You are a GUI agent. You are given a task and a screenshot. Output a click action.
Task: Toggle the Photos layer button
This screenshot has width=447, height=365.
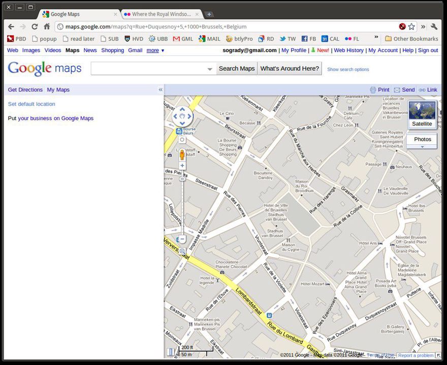click(422, 139)
